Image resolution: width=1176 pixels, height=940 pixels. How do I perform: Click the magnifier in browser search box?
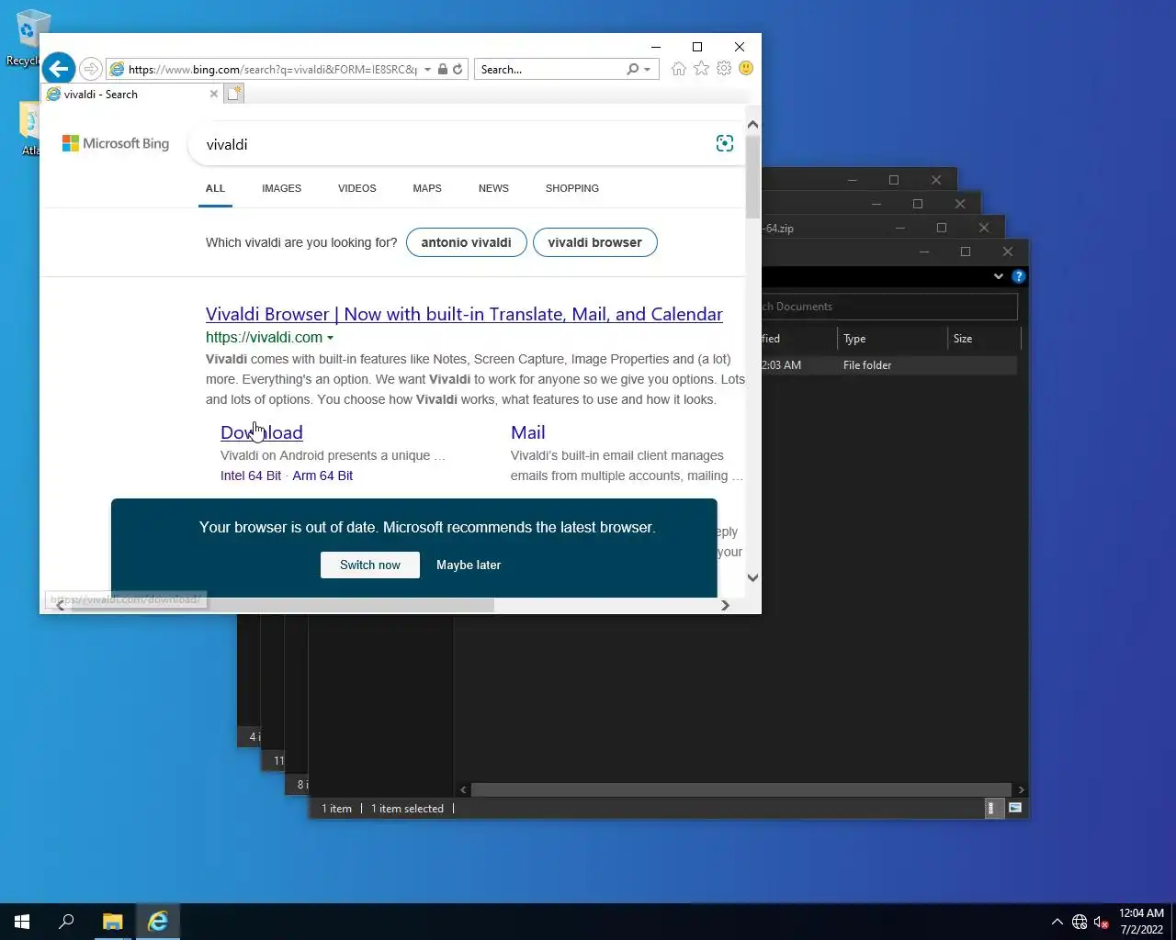(x=632, y=69)
